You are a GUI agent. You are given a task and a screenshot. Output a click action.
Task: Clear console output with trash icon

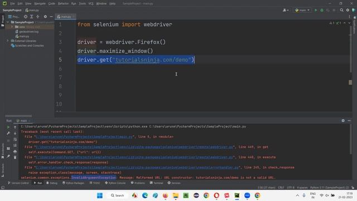pyautogui.click(x=15, y=157)
